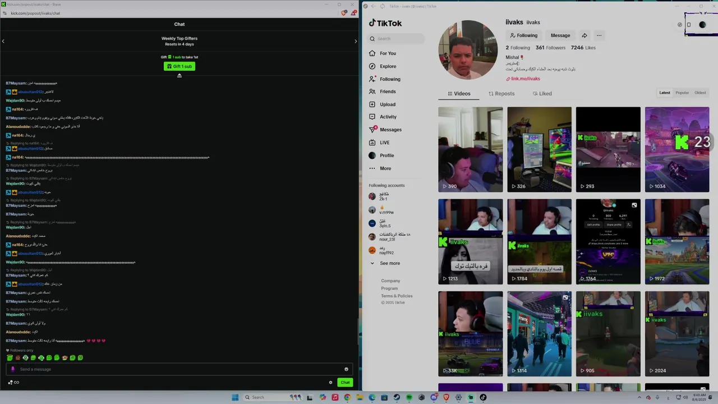This screenshot has height=404, width=718.
Task: Open More options in TikTok sidebar
Action: (380, 168)
